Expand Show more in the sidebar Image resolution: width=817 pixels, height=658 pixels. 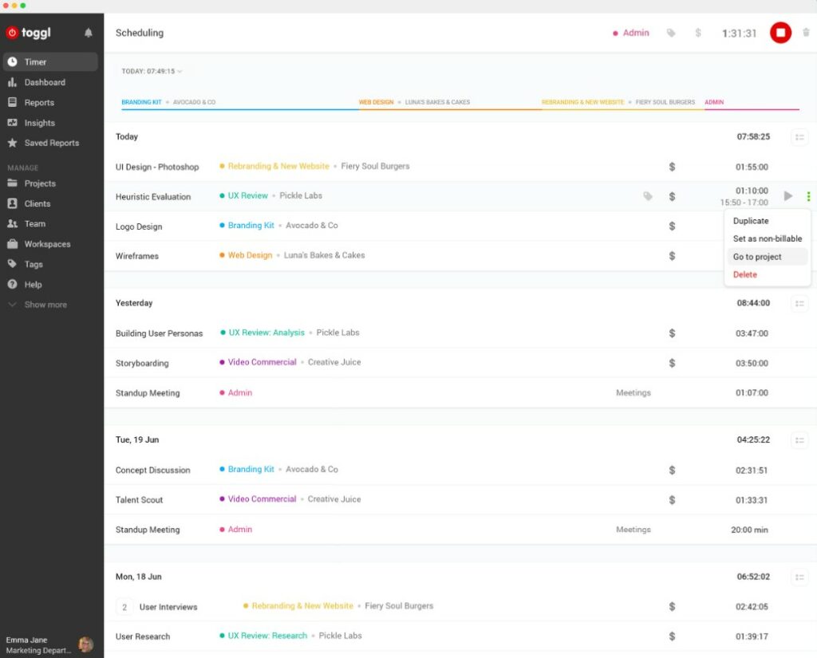pos(44,304)
